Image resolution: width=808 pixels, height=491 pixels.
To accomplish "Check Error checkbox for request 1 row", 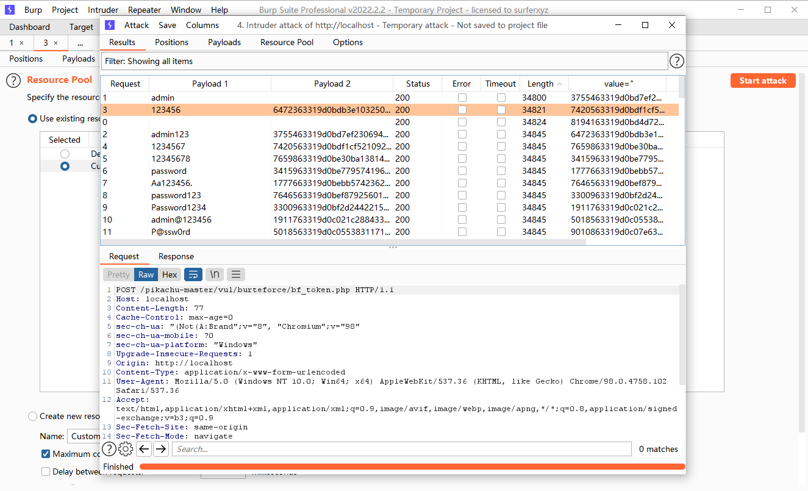I will (462, 98).
